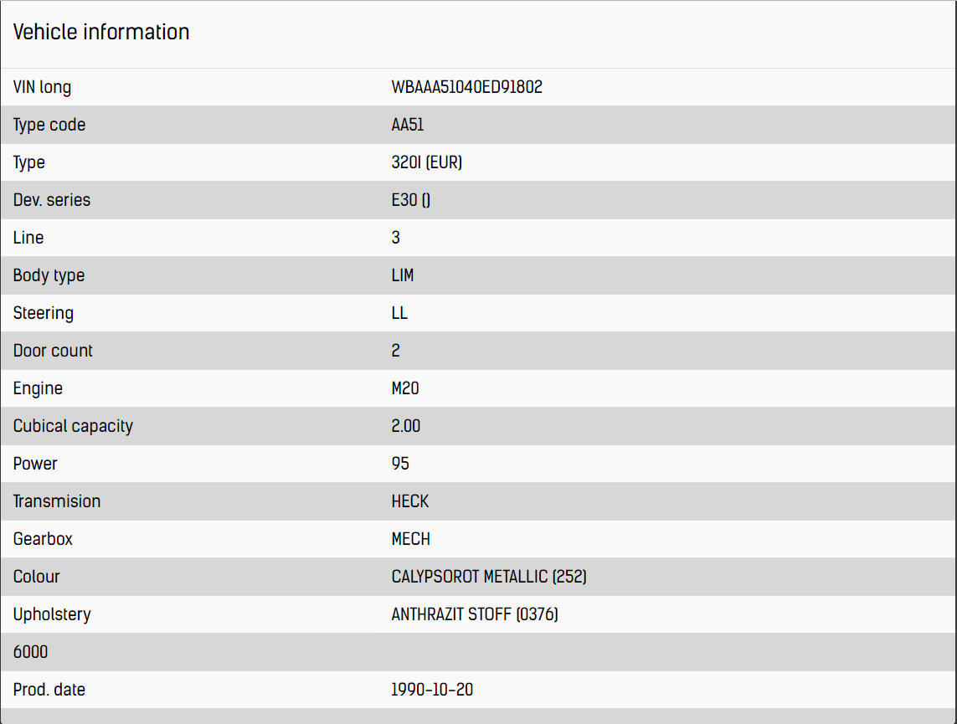The height and width of the screenshot is (724, 957).
Task: Select the Steering value LL
Action: click(x=399, y=313)
